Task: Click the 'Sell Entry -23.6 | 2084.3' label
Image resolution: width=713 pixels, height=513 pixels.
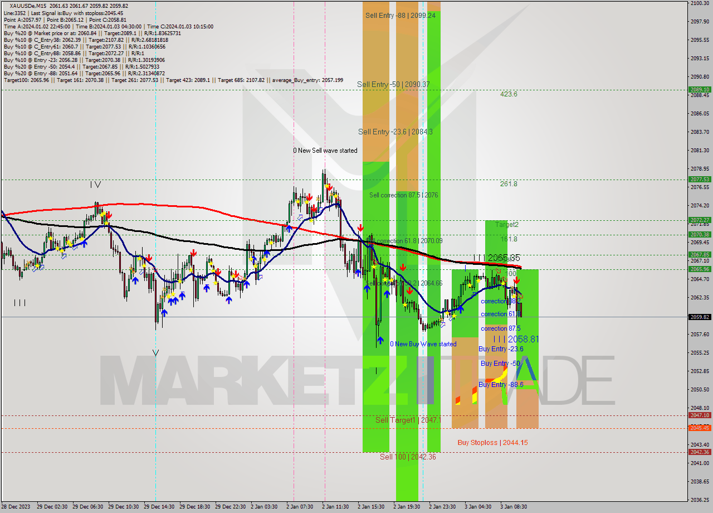Action: [x=395, y=132]
